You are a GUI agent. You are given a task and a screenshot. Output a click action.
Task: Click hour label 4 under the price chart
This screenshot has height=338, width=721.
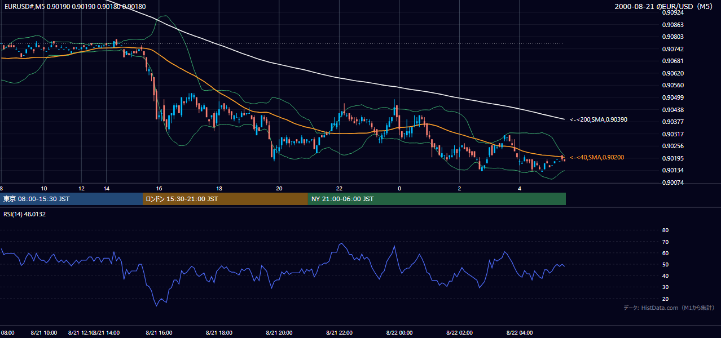[x=519, y=188]
